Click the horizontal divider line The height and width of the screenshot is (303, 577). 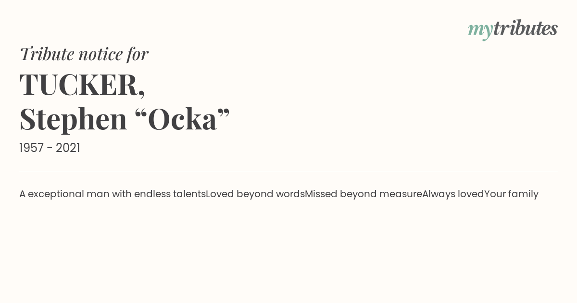pyautogui.click(x=288, y=171)
